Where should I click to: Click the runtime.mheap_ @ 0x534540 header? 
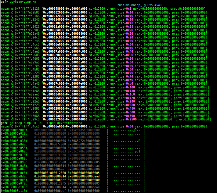pyautogui.click(x=139, y=5)
